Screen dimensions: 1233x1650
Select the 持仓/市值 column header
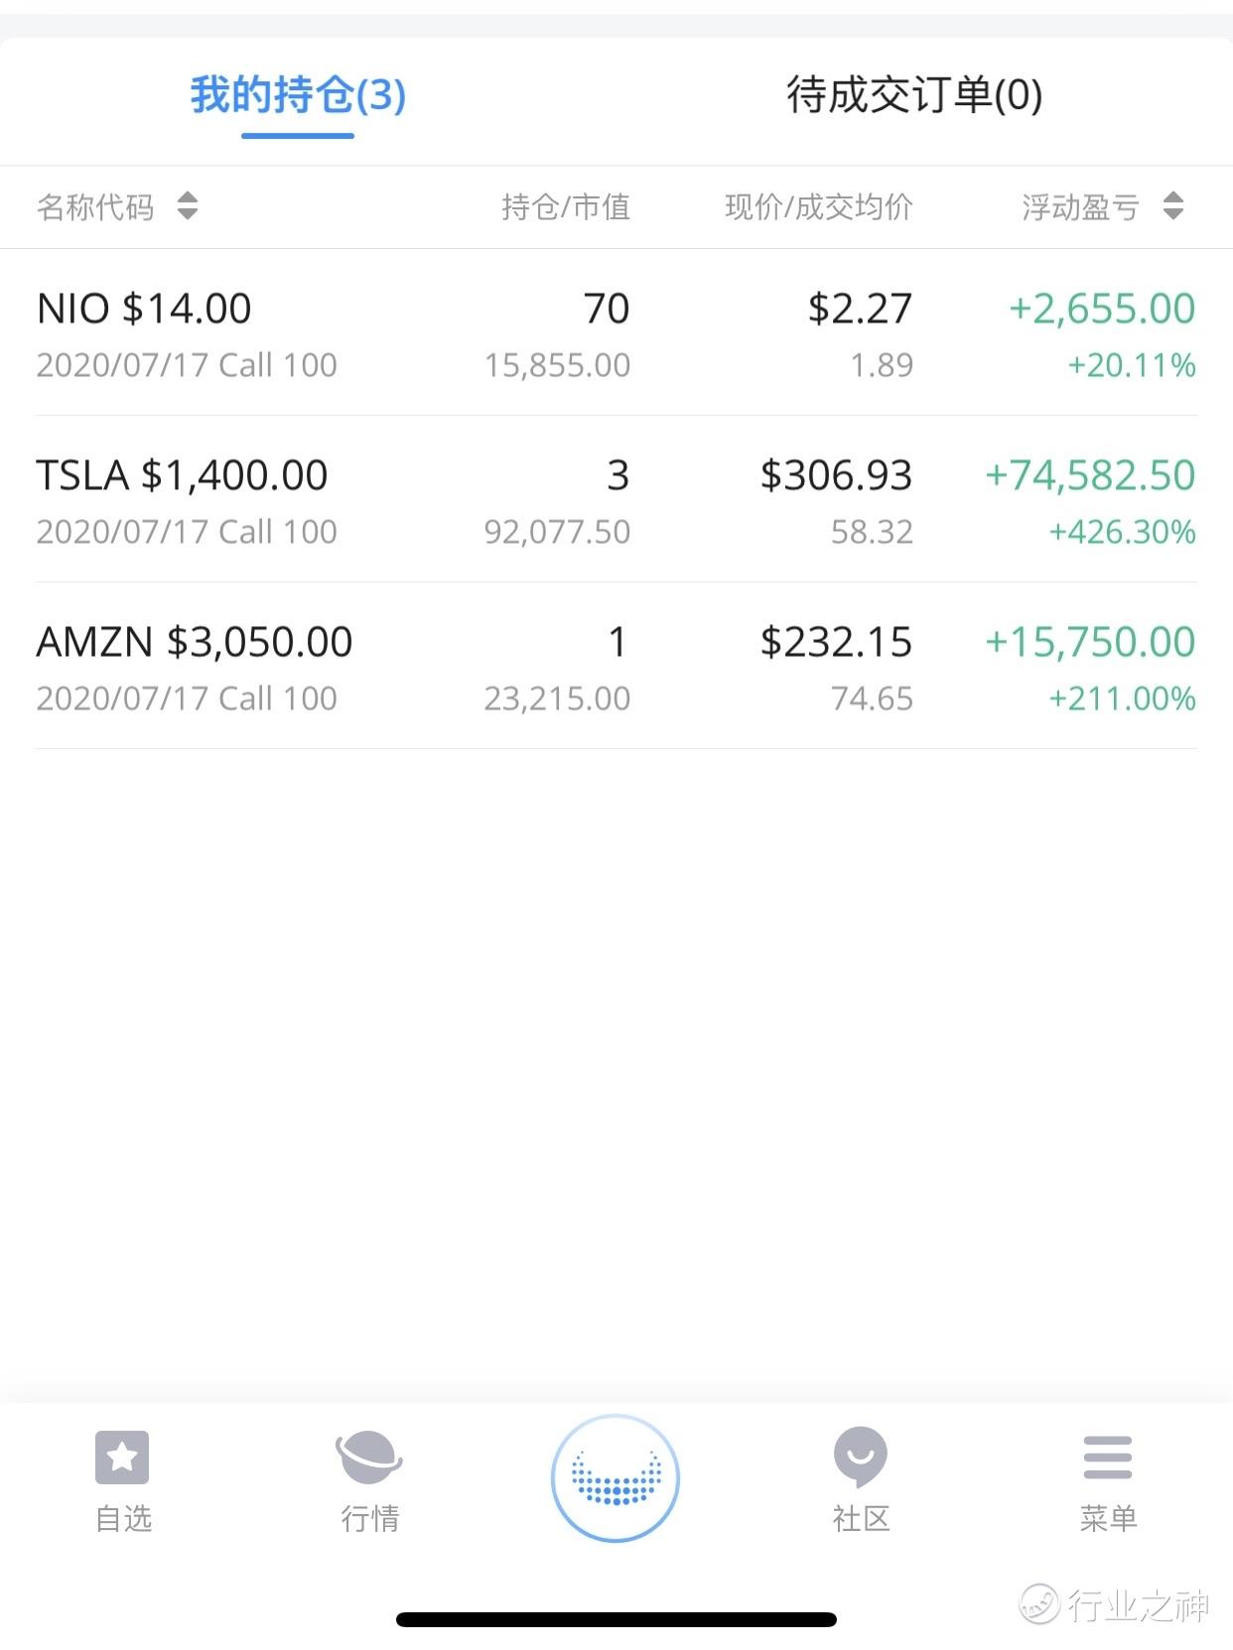tap(566, 207)
